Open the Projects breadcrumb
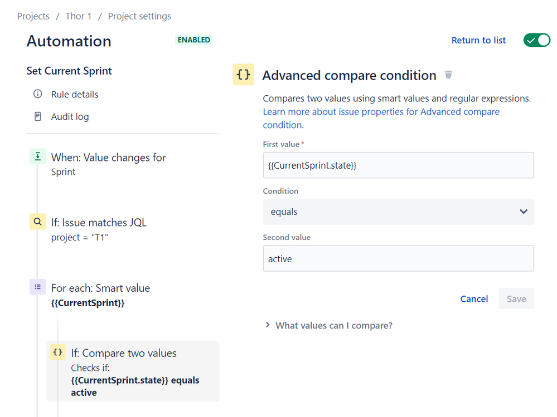The width and height of the screenshot is (557, 417). click(x=33, y=16)
